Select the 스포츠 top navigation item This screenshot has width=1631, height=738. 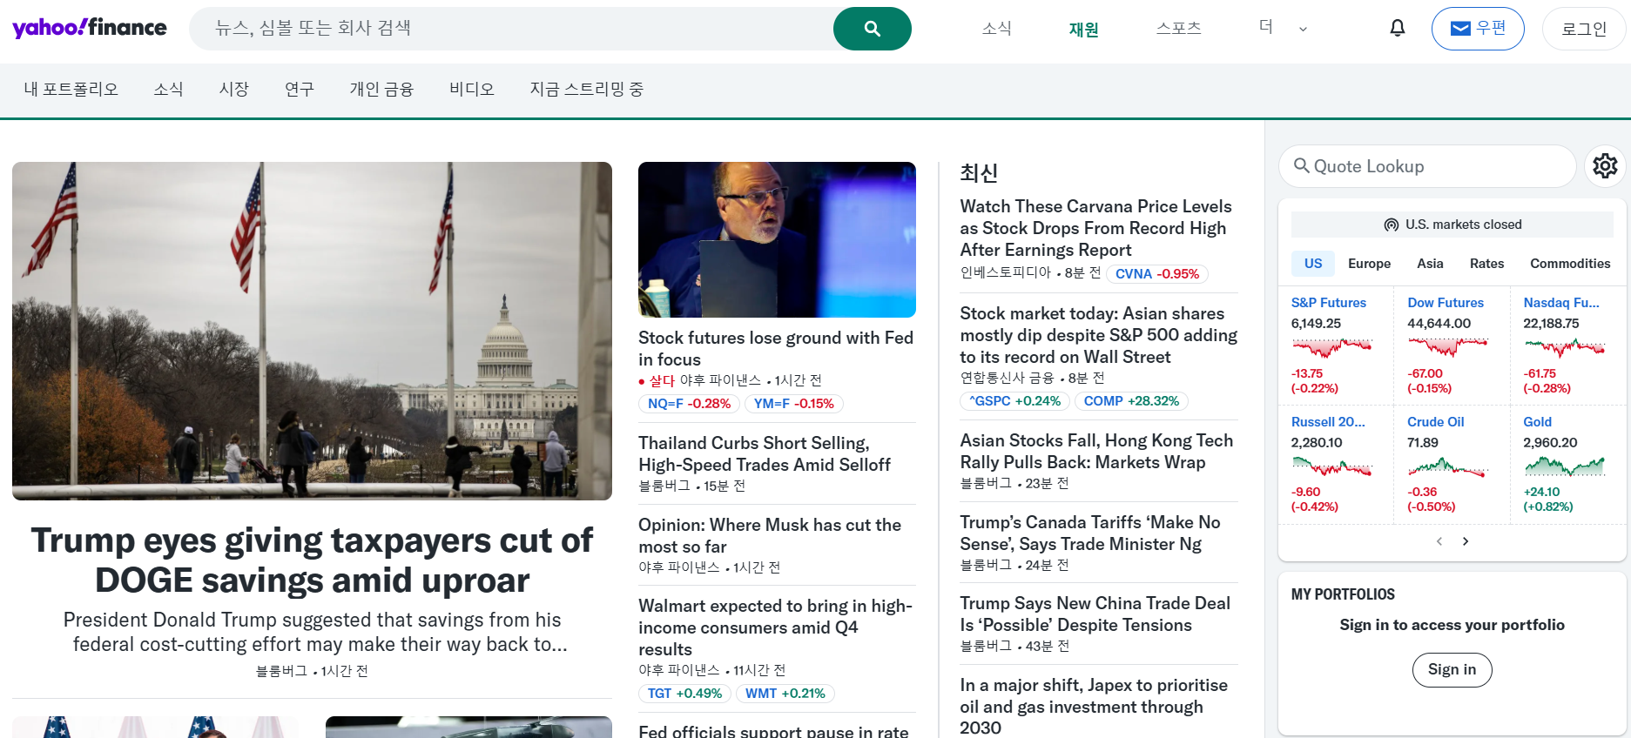tap(1179, 28)
